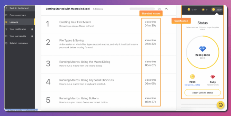The height and width of the screenshot is (116, 231).
Task: Open lesson Running Macros: Using the Macro Dialog
Action: click(x=85, y=62)
